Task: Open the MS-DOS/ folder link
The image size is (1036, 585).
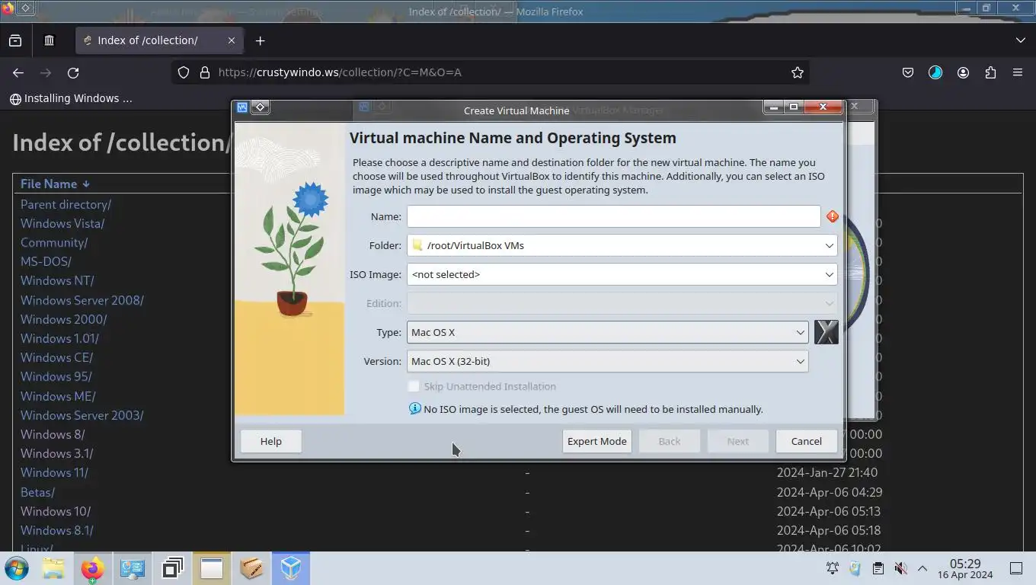Action: click(x=46, y=261)
